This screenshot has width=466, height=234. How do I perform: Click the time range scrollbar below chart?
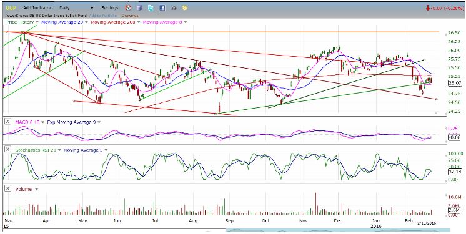[337, 230]
